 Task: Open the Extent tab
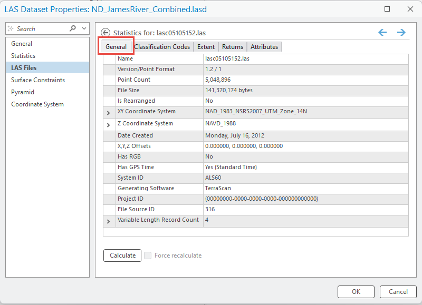click(x=206, y=47)
